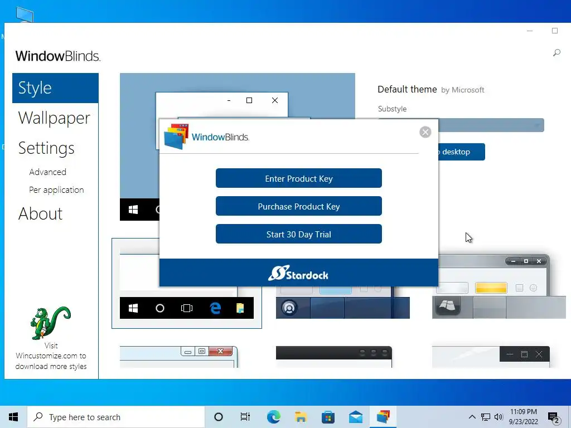This screenshot has height=428, width=571.
Task: Click the taskbar search box
Action: [116, 417]
